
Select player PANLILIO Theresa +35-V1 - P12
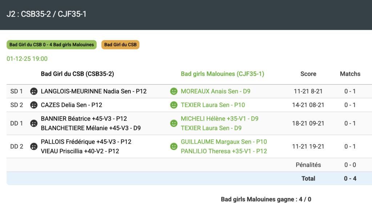tap(224, 151)
